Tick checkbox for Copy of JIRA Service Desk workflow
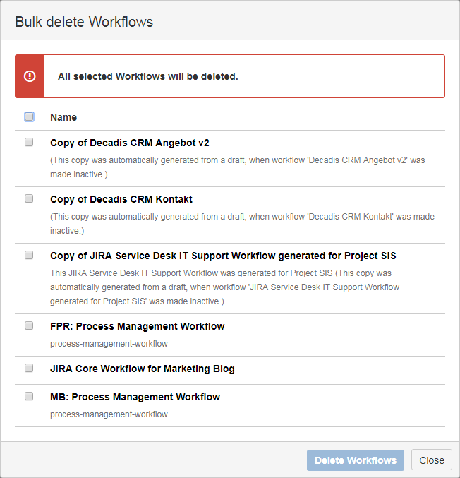The image size is (460, 478). (x=29, y=255)
